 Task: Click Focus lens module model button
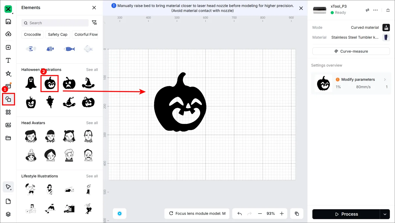point(197,214)
